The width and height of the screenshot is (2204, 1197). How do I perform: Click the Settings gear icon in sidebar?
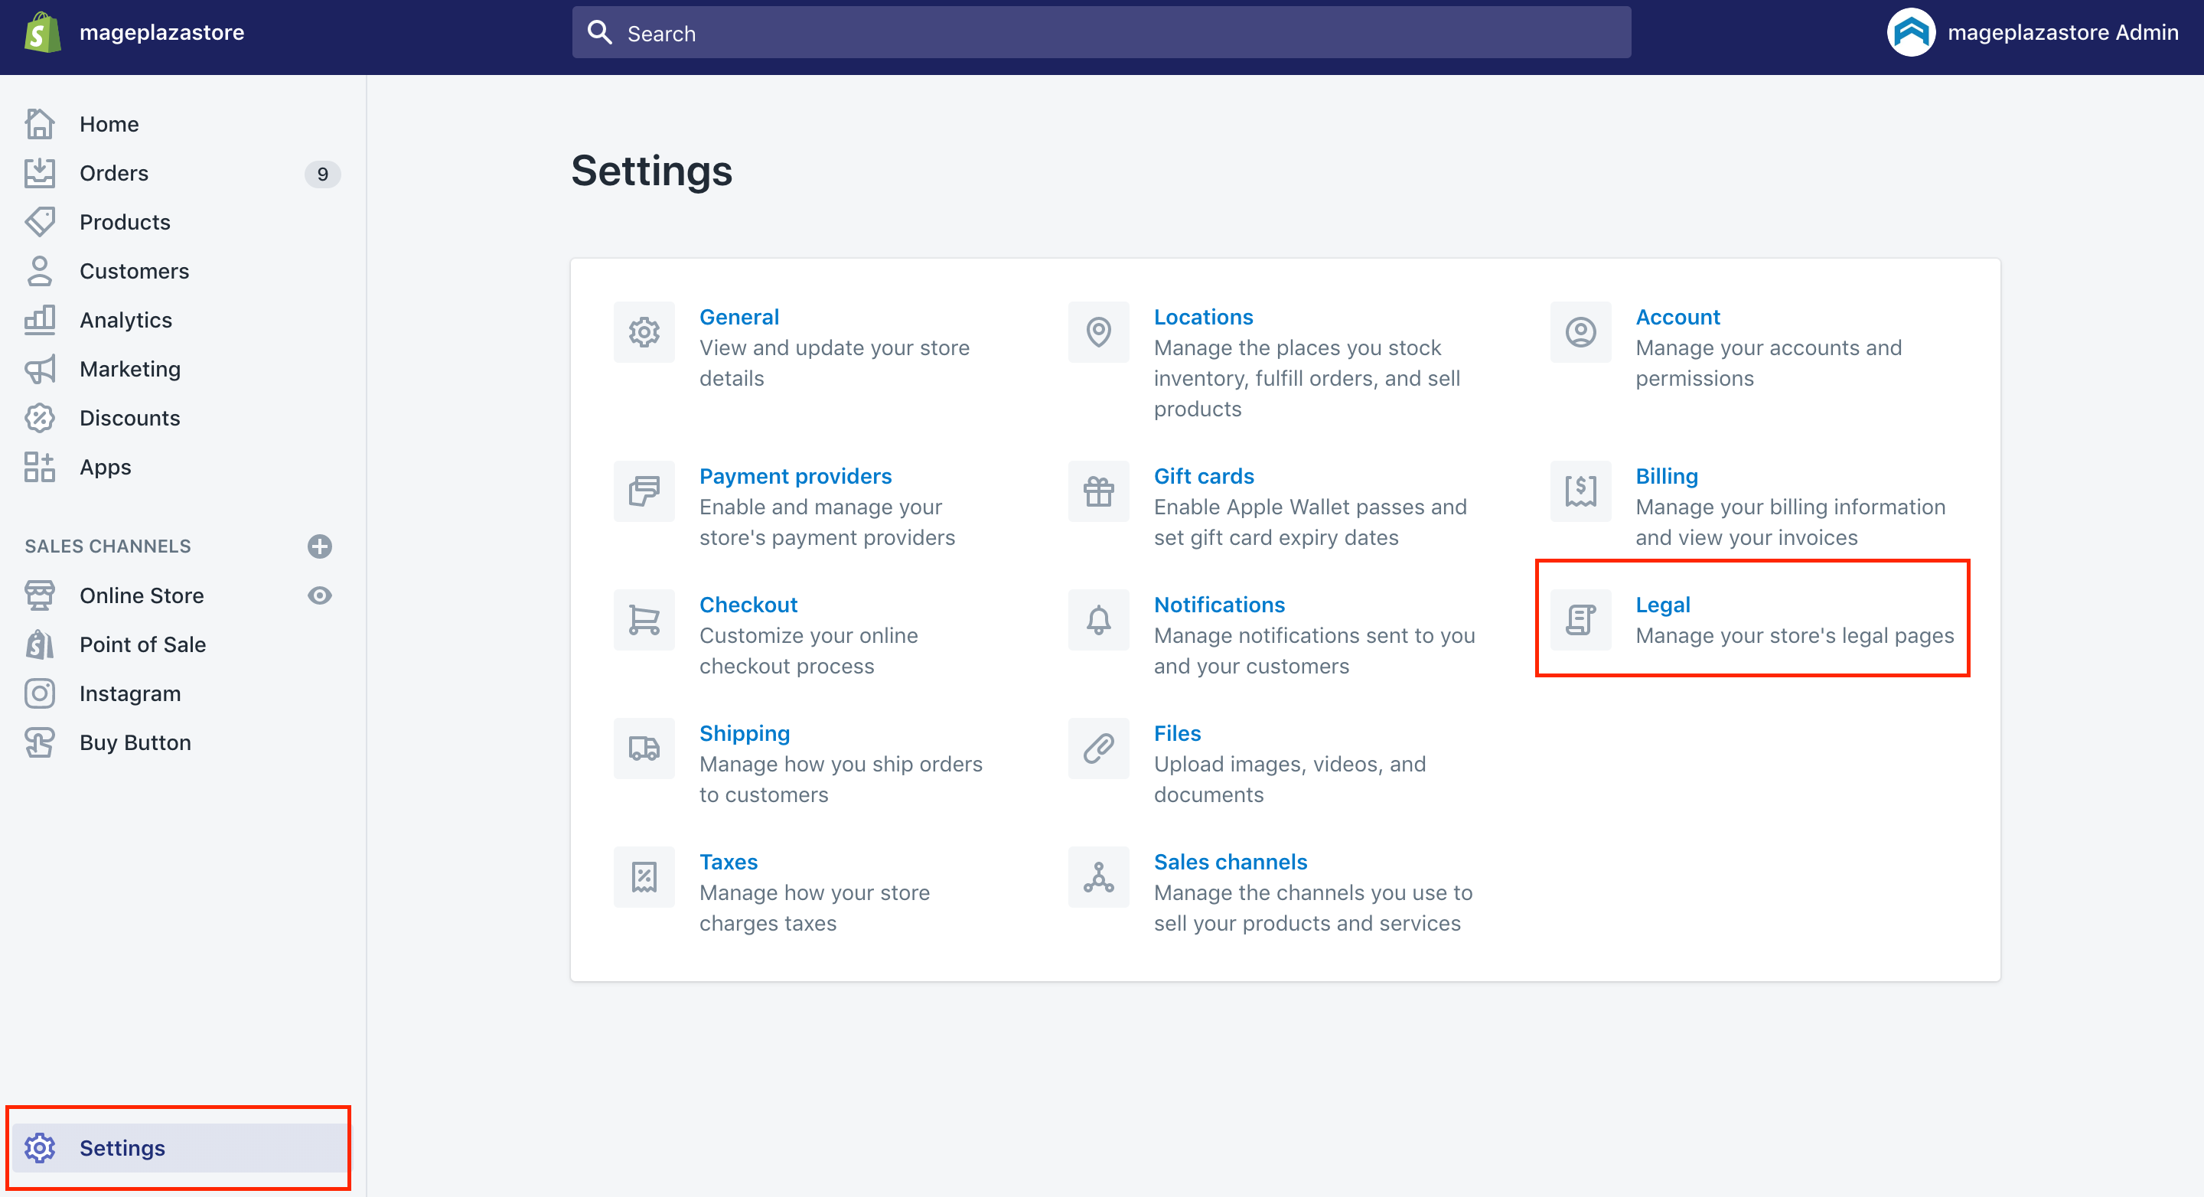[39, 1147]
